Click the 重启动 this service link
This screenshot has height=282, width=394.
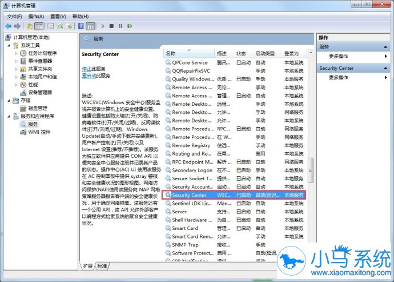tap(89, 76)
